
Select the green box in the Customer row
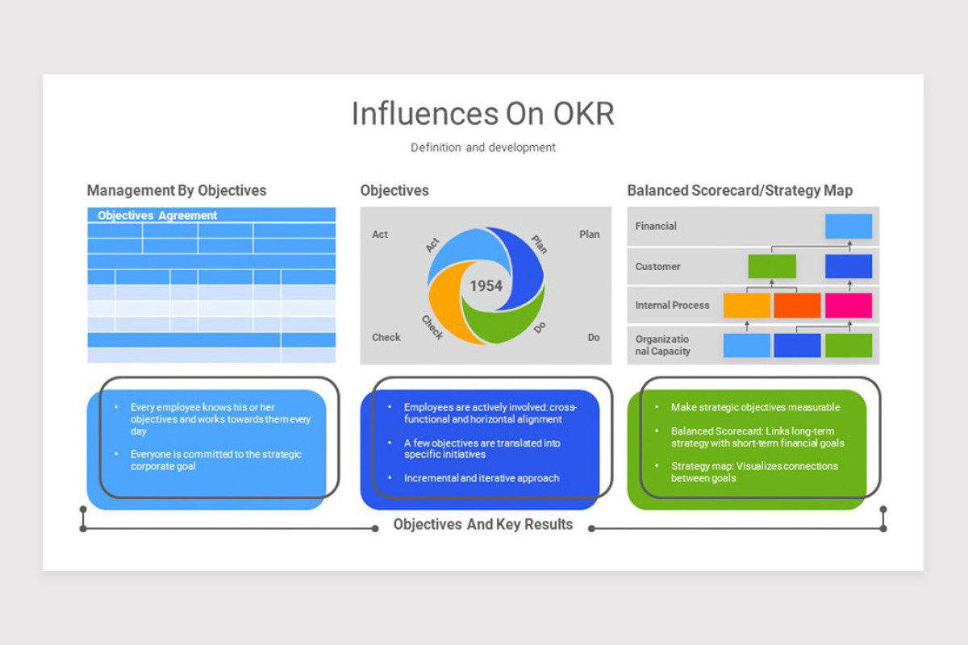772,266
